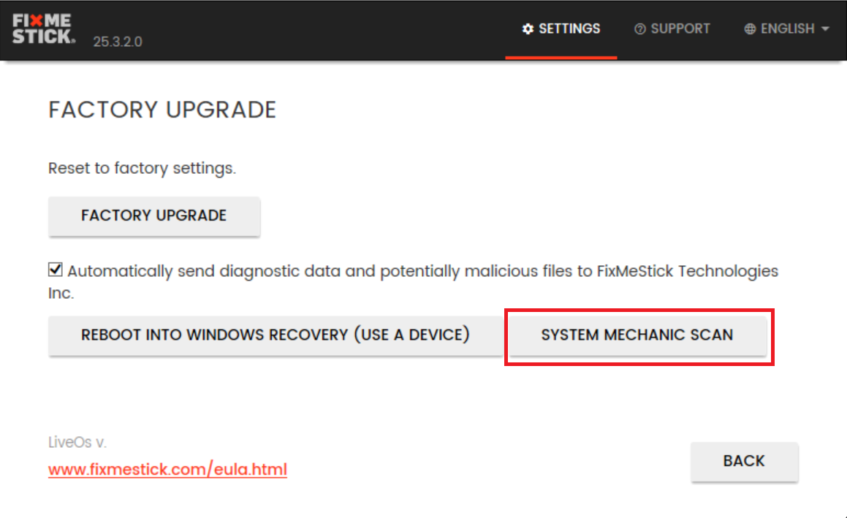Click the 'Reset to factory settings' text

[x=142, y=168]
